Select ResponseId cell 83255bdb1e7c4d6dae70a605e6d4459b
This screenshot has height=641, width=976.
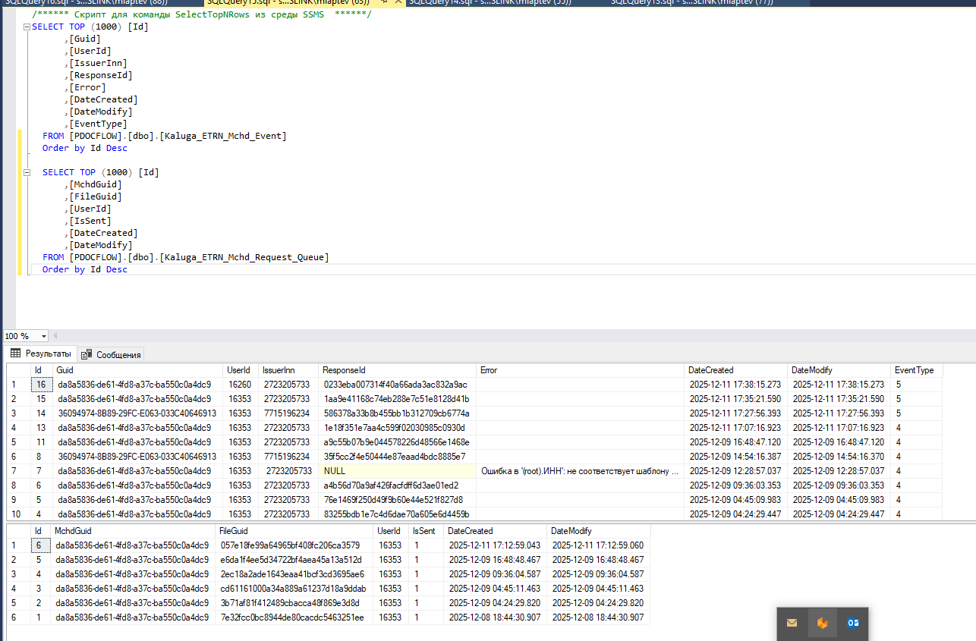pyautogui.click(x=398, y=514)
